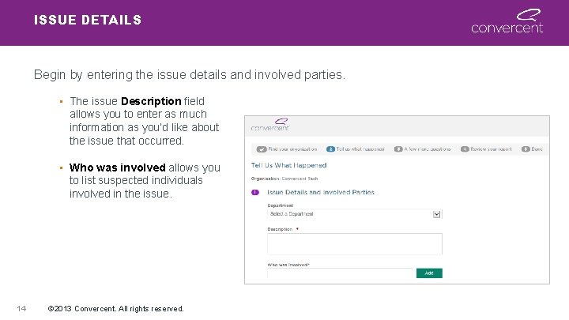Click the Convercent logo inside the form screenshot

[x=270, y=125]
